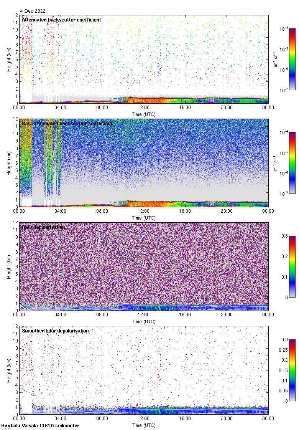Click the first panel's backscatter color bar
Screen dimensions: 299x430
(292, 59)
